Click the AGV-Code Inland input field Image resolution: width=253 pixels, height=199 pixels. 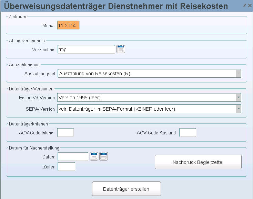coord(65,133)
